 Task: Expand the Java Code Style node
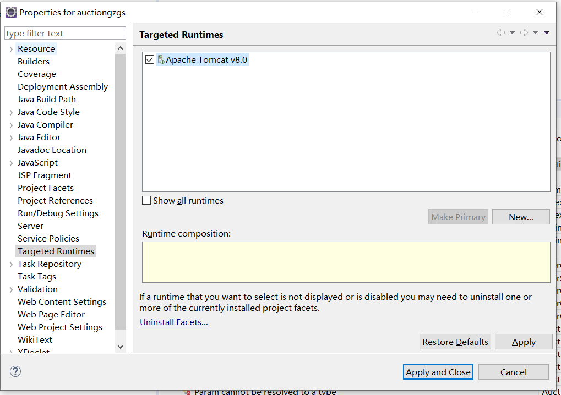(x=11, y=112)
